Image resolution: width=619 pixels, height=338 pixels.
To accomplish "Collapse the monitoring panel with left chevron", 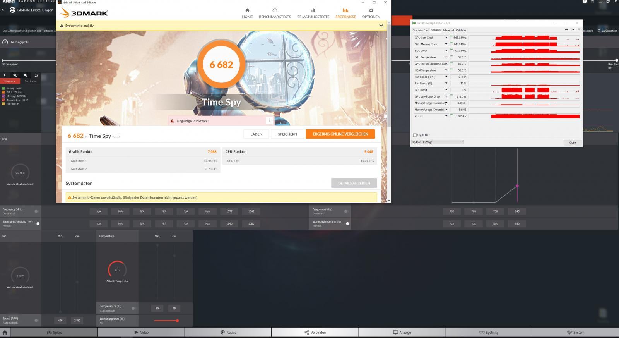I will click(5, 75).
